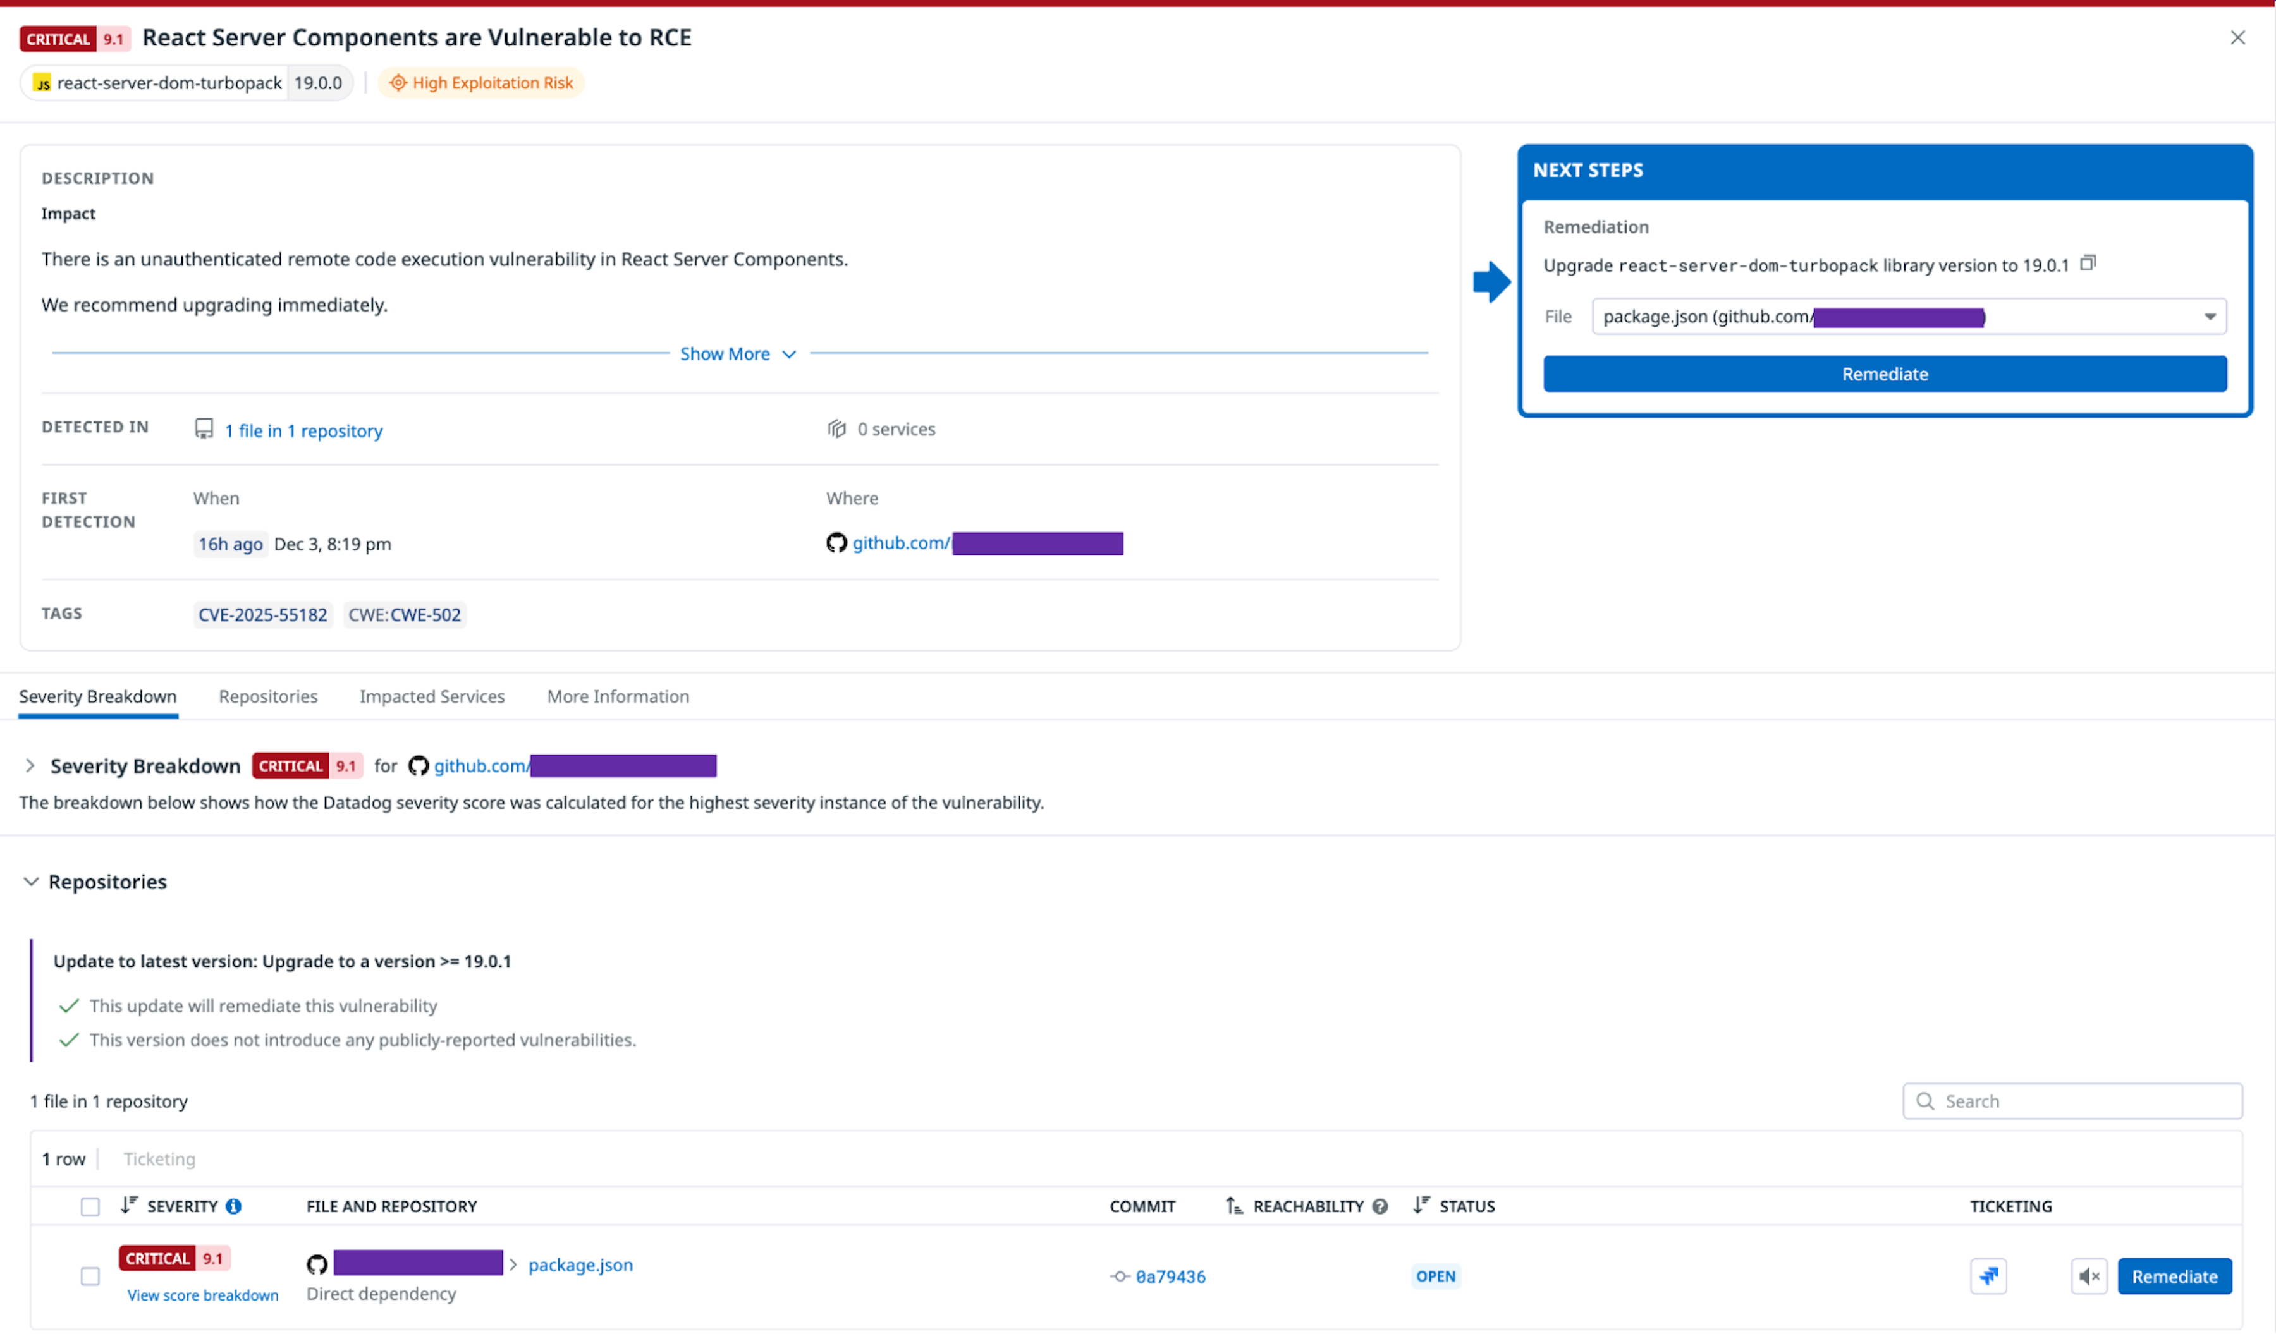Open the Jira ticketing icon in the row
The width and height of the screenshot is (2276, 1334).
[x=1990, y=1276]
